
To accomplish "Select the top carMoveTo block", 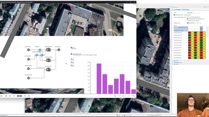I will pos(48,50).
